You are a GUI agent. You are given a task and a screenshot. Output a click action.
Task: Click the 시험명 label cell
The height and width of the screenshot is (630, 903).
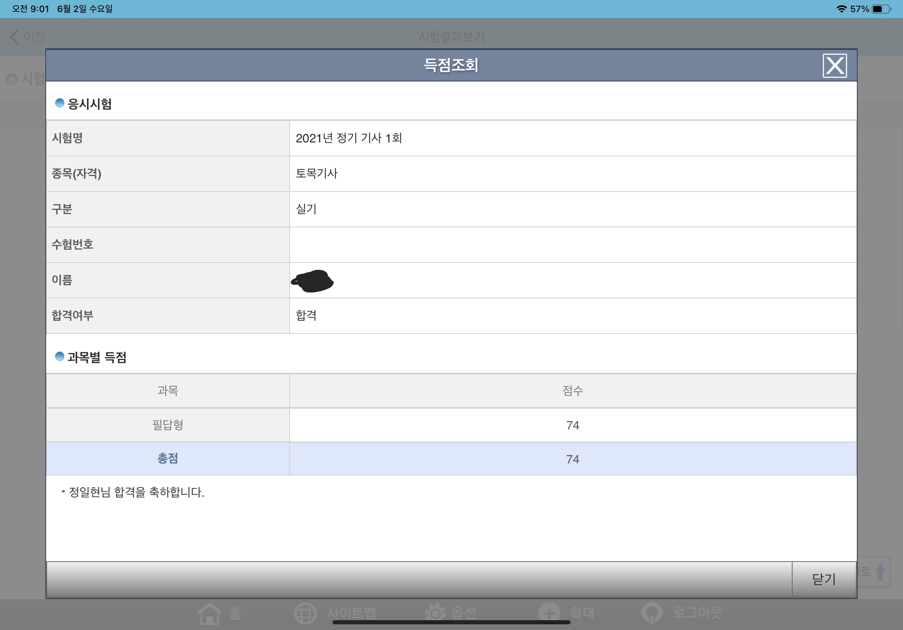click(168, 138)
